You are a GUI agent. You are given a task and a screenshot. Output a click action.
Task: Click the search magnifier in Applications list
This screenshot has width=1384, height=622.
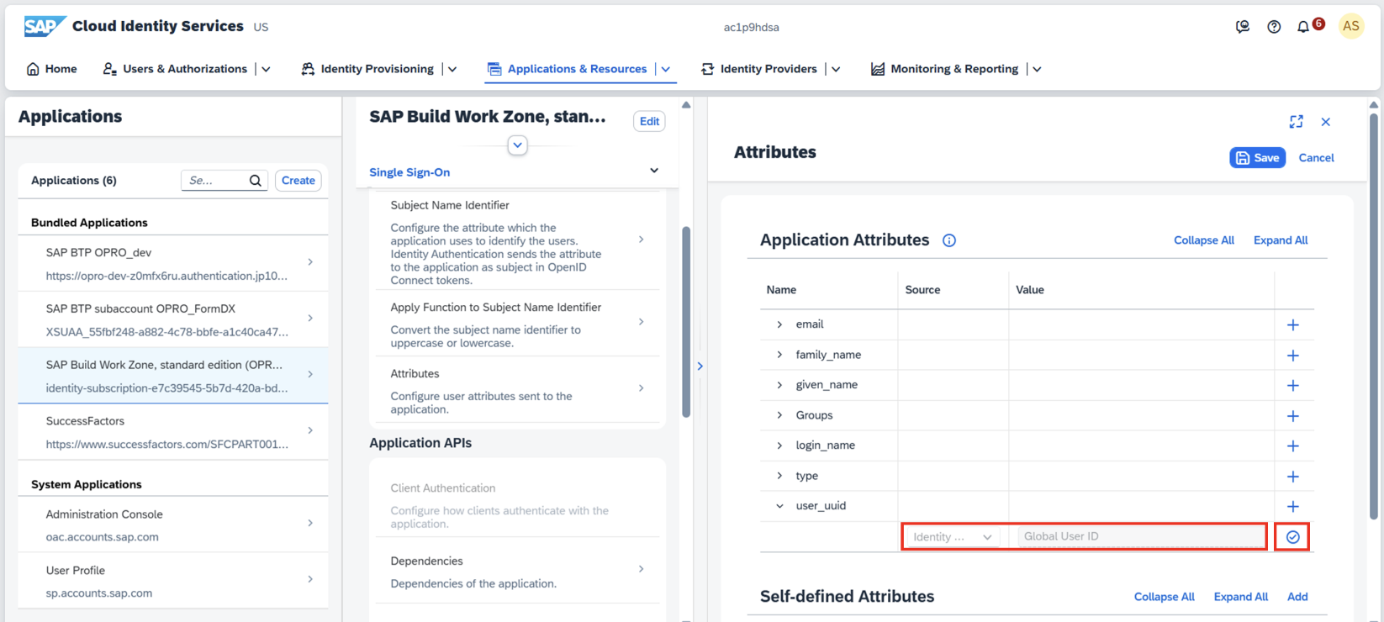pos(256,181)
